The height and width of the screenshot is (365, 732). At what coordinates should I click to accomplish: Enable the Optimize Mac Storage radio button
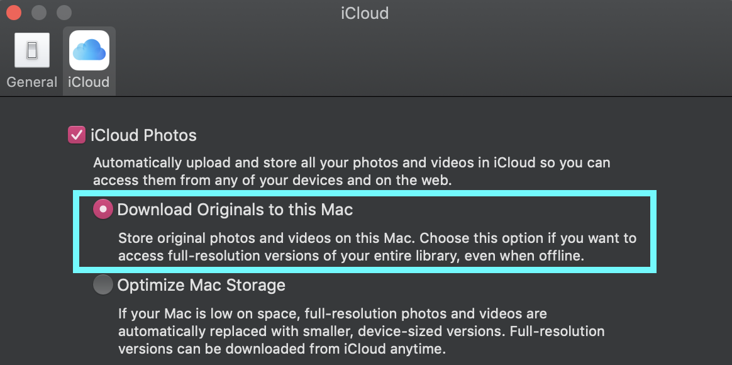103,284
